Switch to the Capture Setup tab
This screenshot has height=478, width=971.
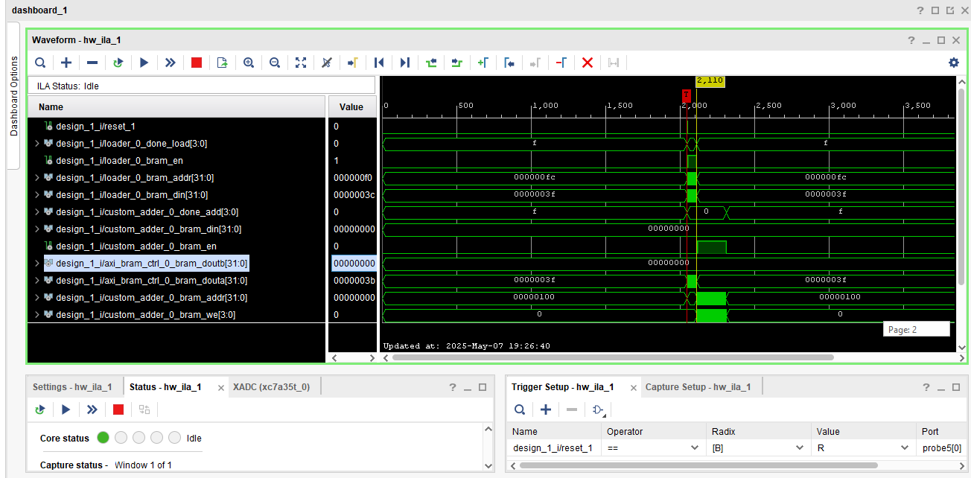tap(697, 387)
